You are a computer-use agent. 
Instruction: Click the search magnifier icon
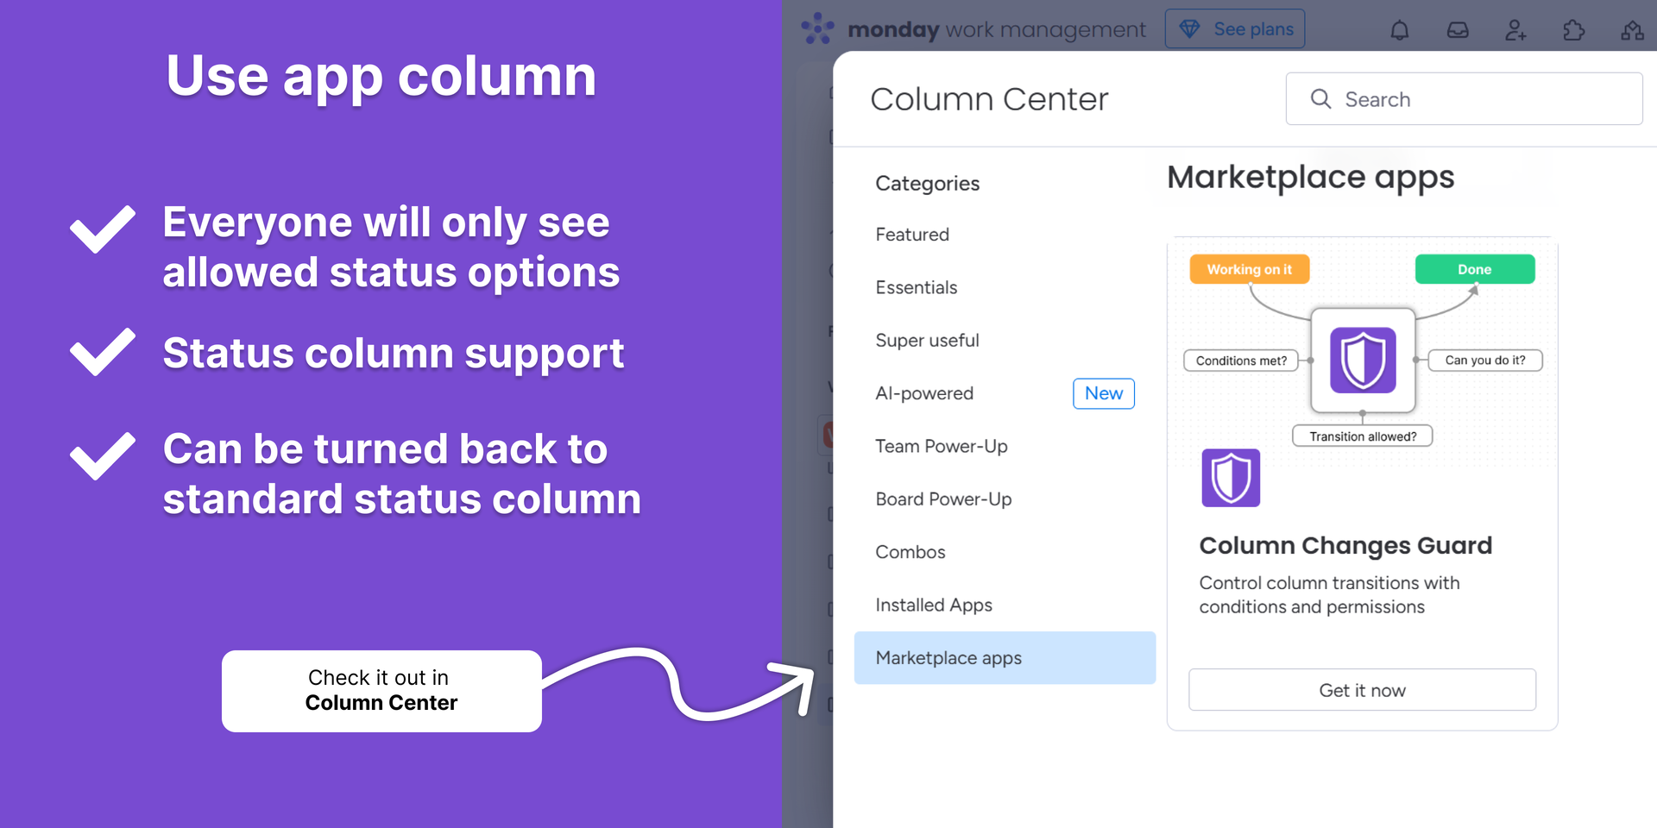point(1320,99)
